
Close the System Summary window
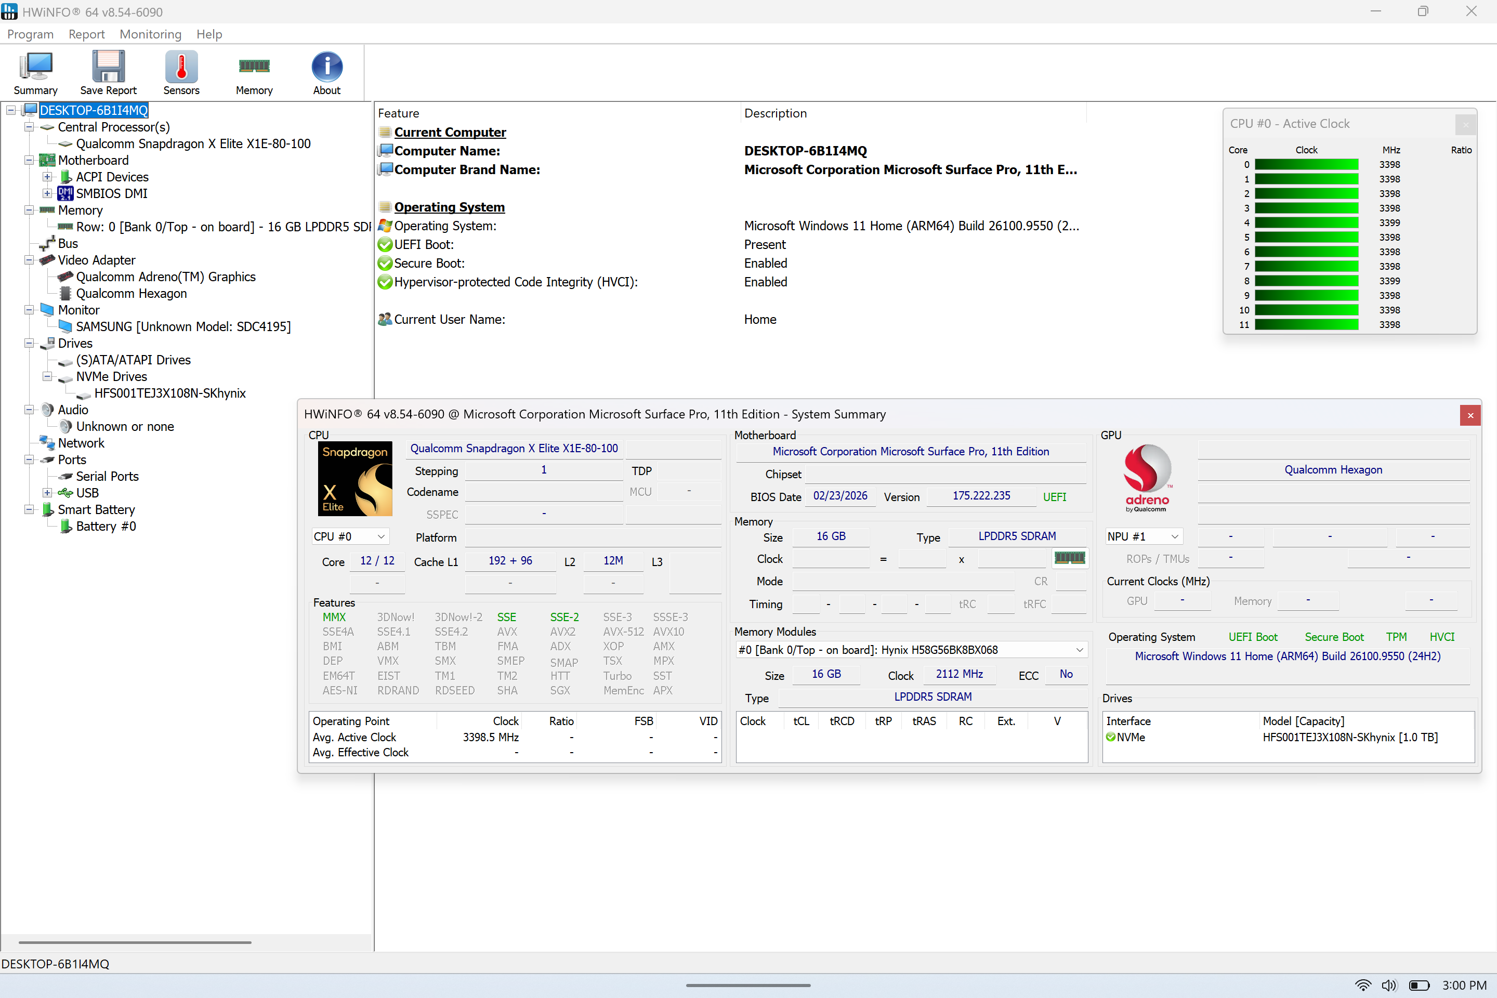[x=1470, y=416]
